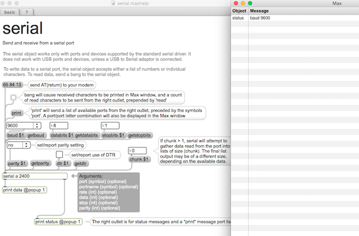Click the parity menu stepper arrows
The width and height of the screenshot is (359, 236).
(x=26, y=145)
